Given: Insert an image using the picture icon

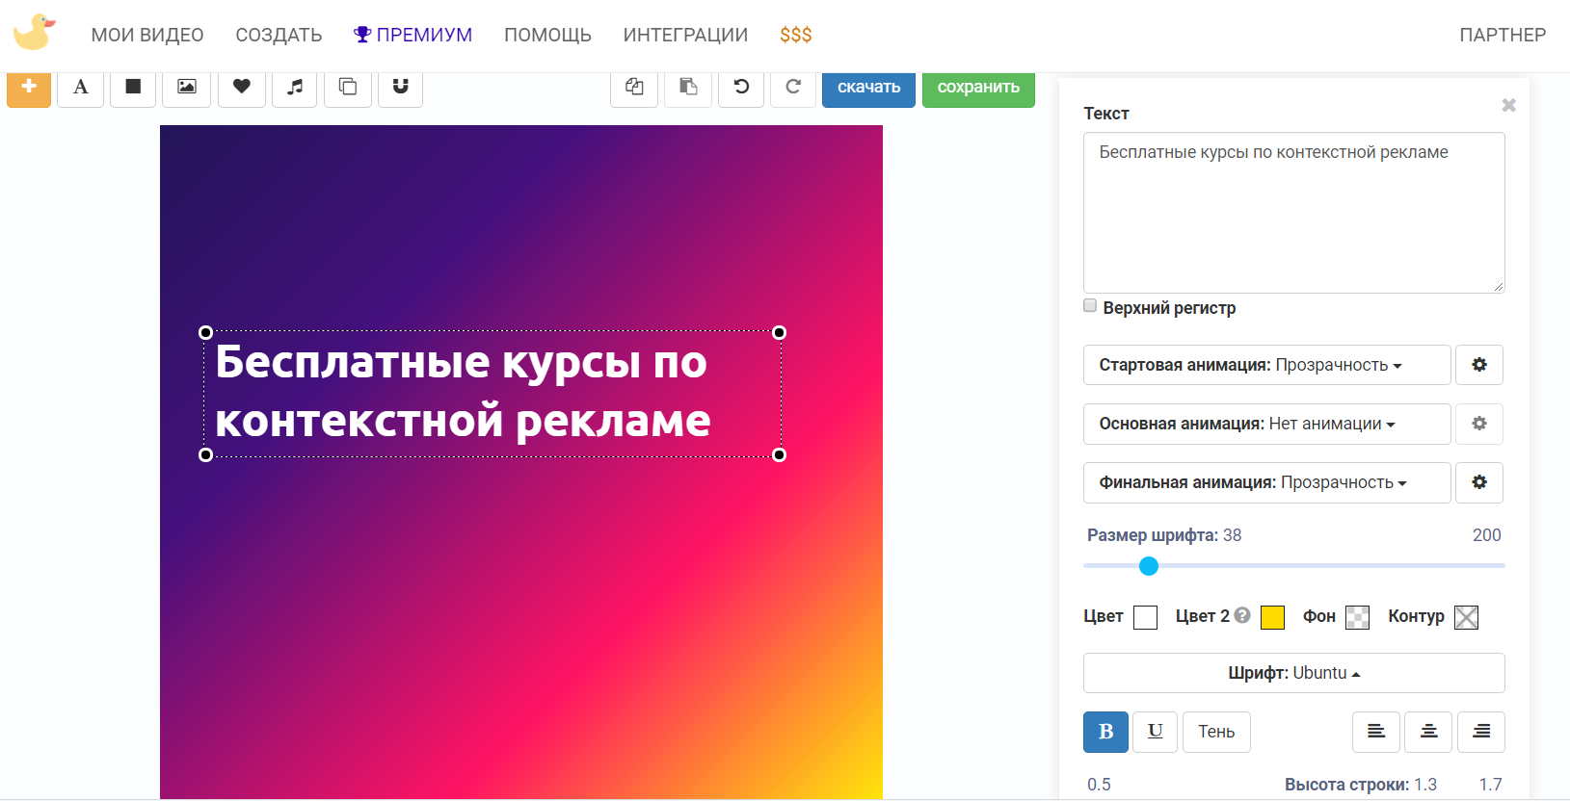Looking at the screenshot, I should click(x=187, y=88).
